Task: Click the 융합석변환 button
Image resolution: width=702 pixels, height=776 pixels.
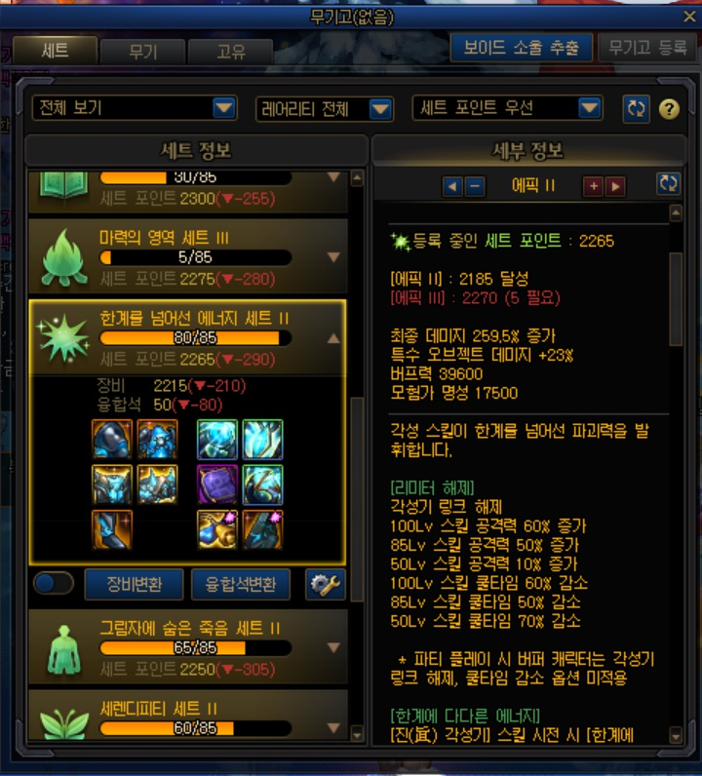Action: pyautogui.click(x=241, y=585)
